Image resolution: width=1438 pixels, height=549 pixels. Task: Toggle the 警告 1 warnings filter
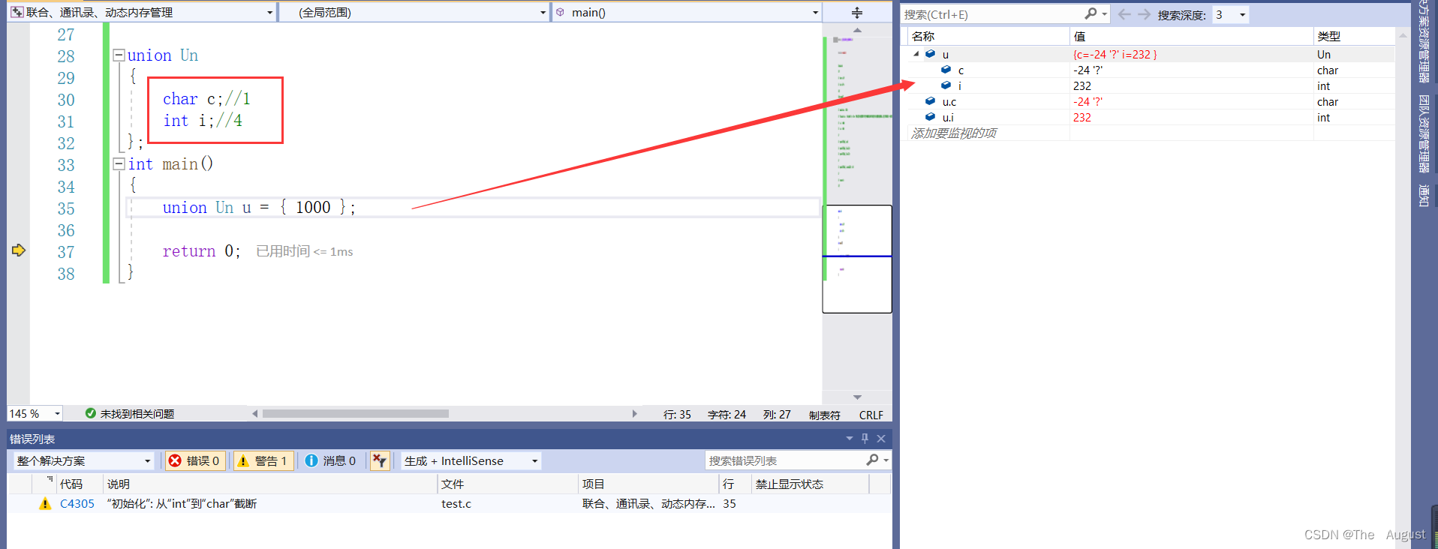262,460
